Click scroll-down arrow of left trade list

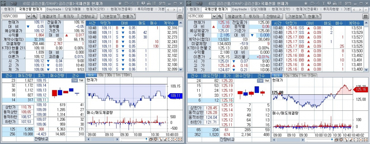[181, 70]
